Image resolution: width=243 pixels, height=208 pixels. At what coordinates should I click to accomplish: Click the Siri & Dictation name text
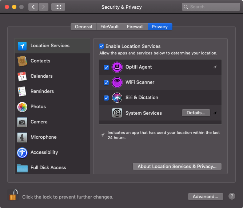pos(142,97)
